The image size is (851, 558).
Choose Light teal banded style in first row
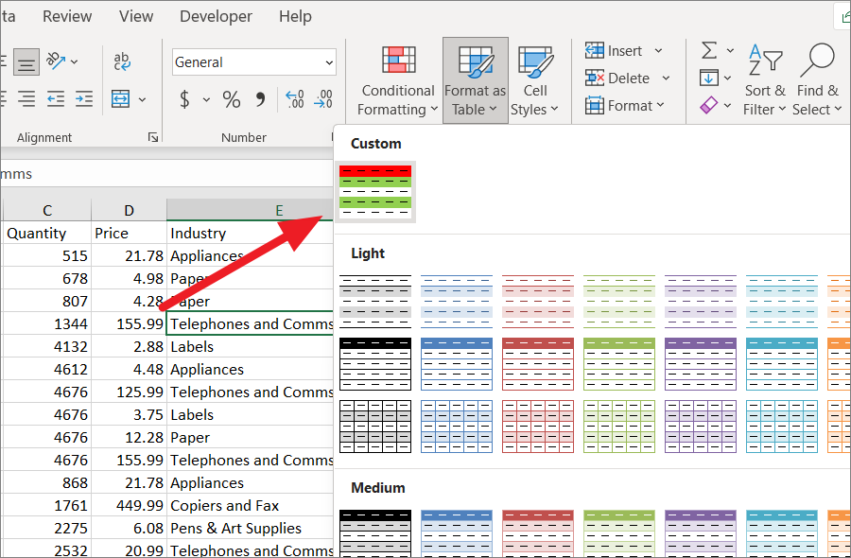(782, 302)
